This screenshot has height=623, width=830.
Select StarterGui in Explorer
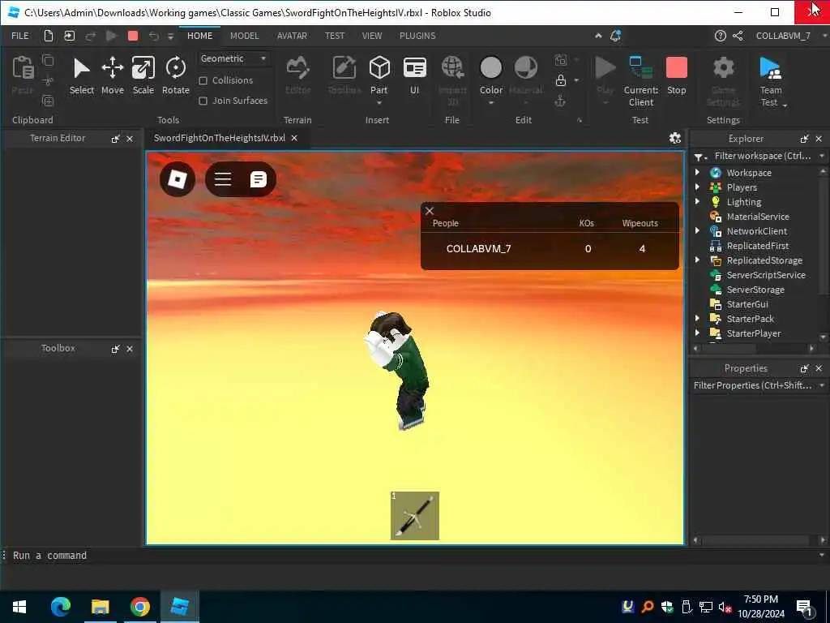pyautogui.click(x=747, y=303)
